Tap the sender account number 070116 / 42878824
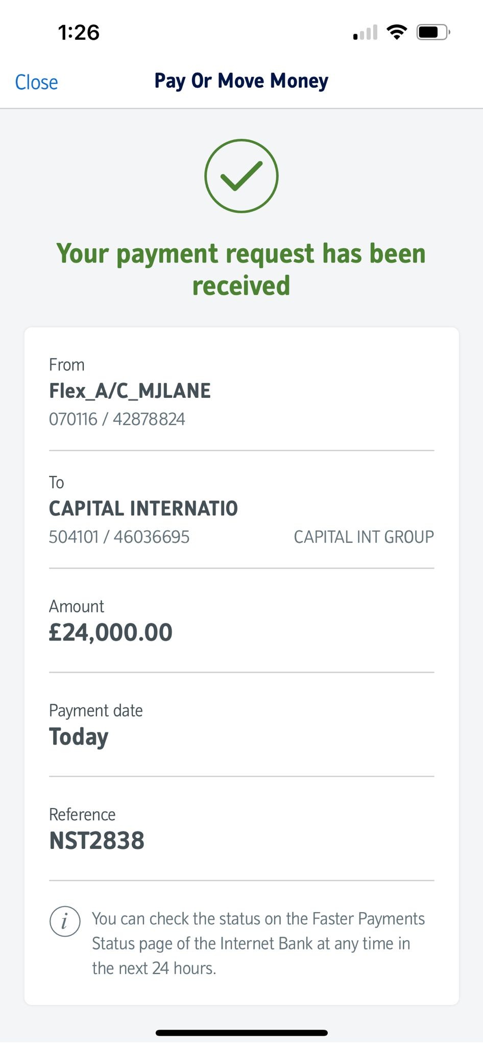 (117, 419)
